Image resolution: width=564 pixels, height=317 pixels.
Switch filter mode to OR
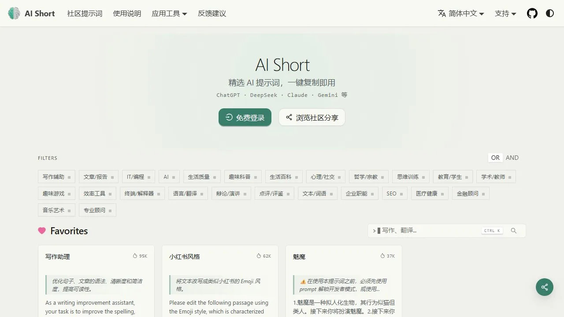495,158
